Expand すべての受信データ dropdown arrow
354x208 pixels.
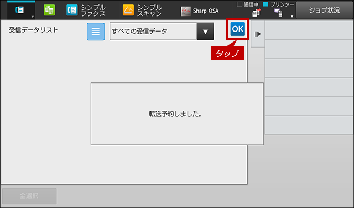205,32
